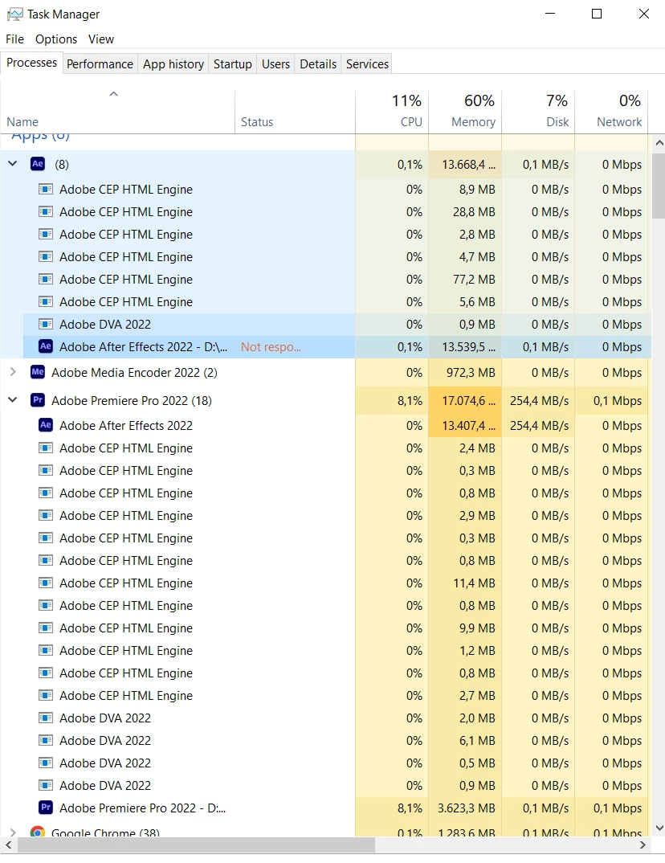Image resolution: width=665 pixels, height=863 pixels.
Task: Sort by the Name column header
Action: [117, 111]
